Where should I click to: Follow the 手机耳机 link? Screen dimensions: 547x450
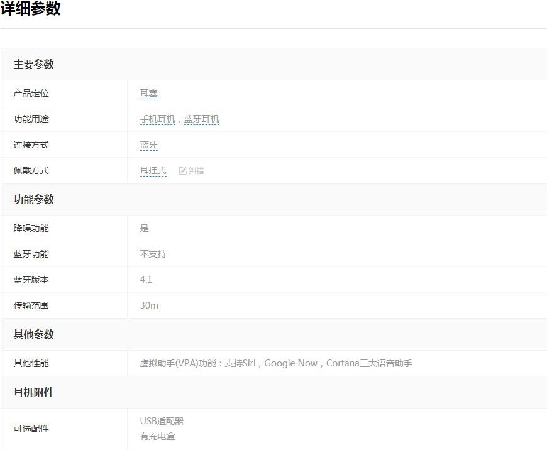pos(157,119)
